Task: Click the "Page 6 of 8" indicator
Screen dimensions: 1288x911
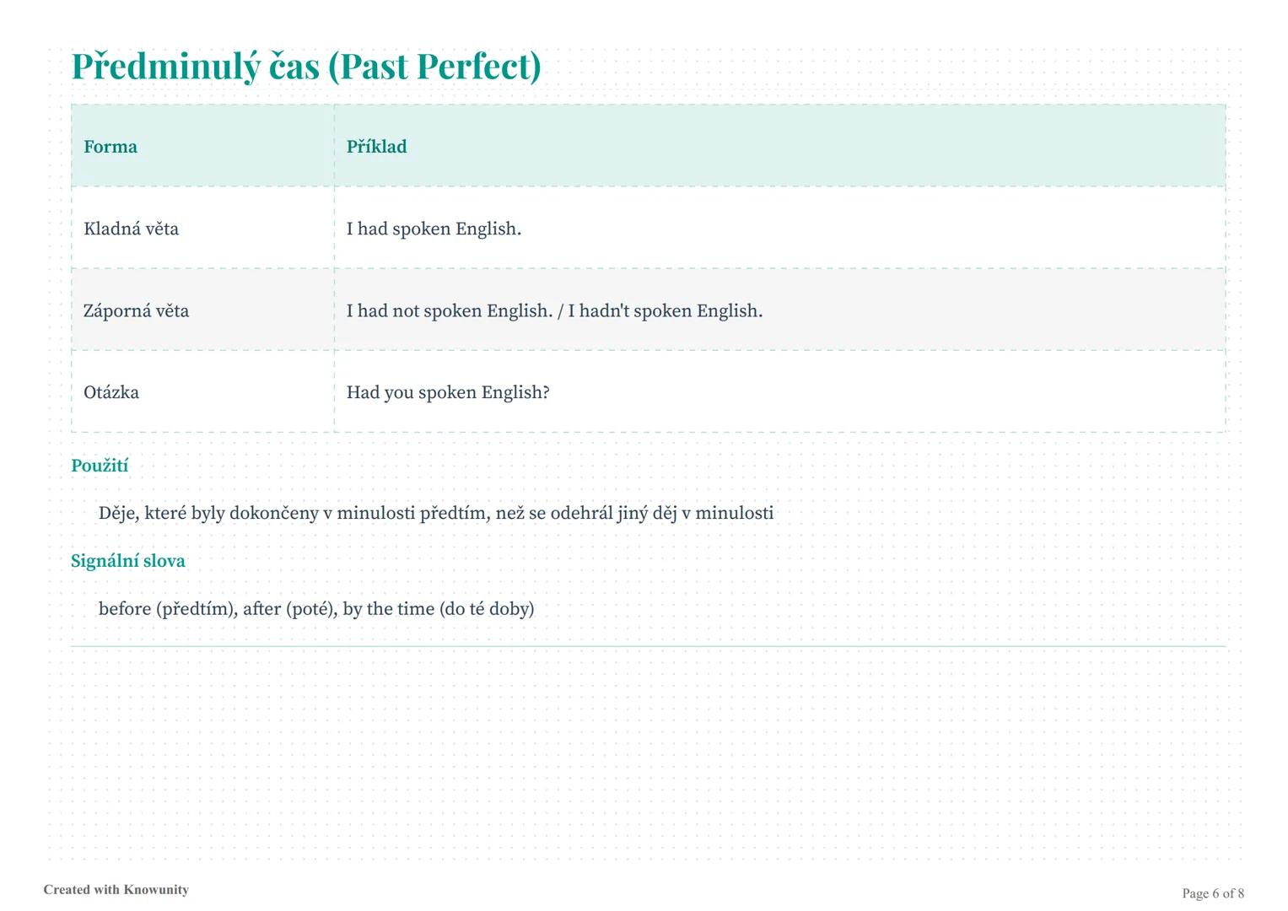Action: click(1213, 893)
